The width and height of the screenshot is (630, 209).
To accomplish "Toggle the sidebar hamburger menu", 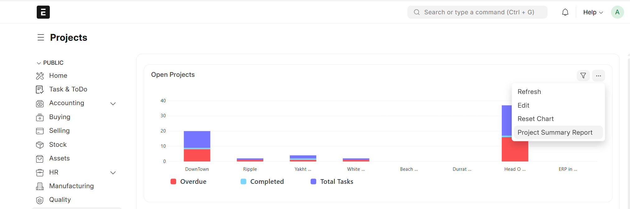I will click(41, 38).
